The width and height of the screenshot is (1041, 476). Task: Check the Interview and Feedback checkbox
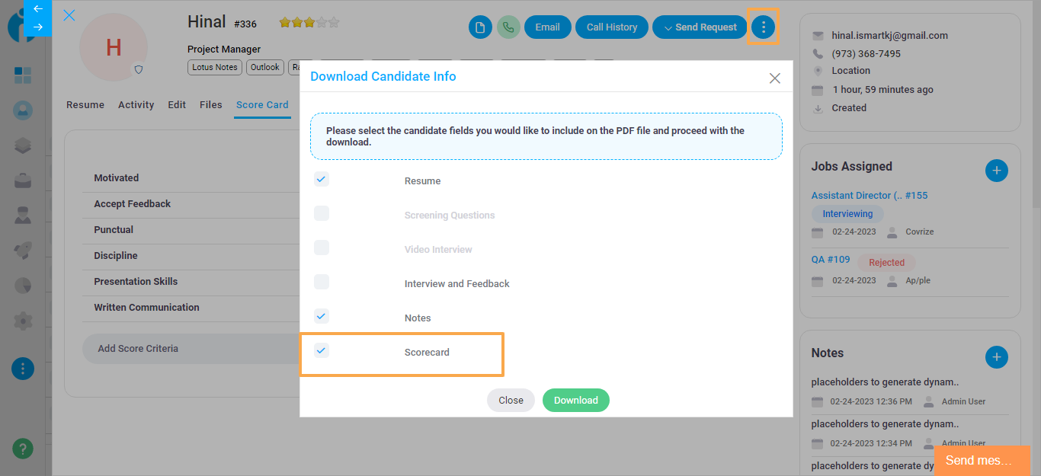pos(322,282)
